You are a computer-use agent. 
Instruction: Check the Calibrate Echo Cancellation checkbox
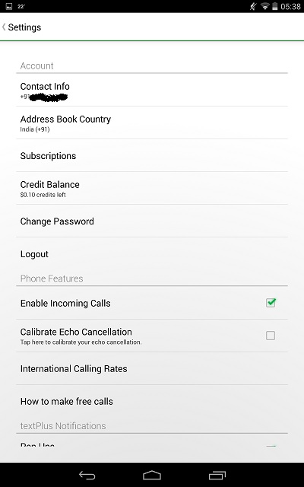[x=271, y=336]
